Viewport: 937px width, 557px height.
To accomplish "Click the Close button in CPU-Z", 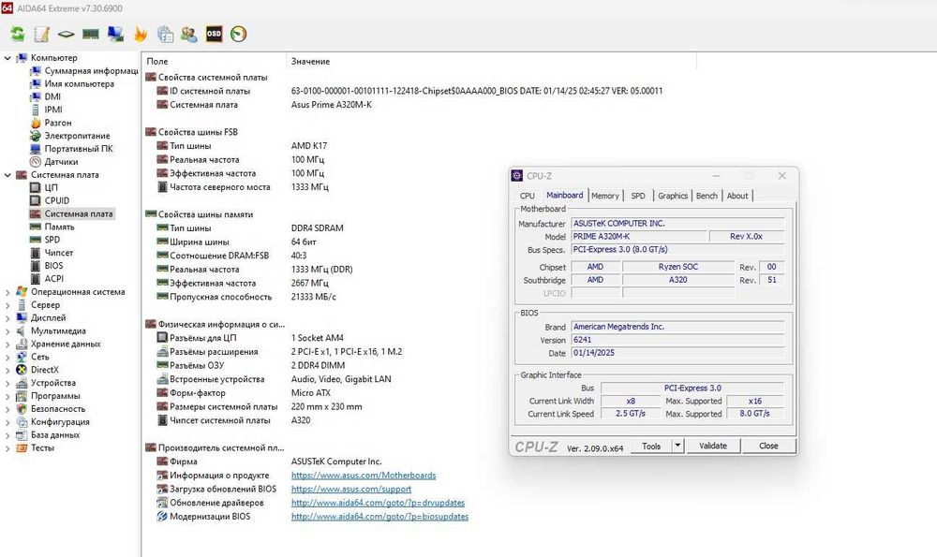I will 768,446.
